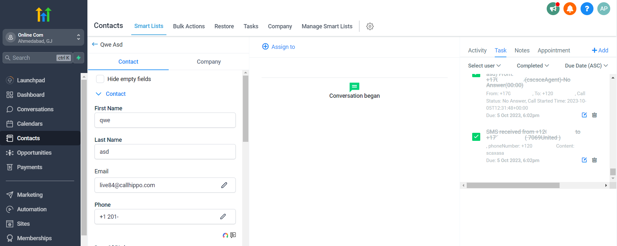Screen dimensions: 617x246
Task: Click the First Name input field
Action: pos(165,120)
